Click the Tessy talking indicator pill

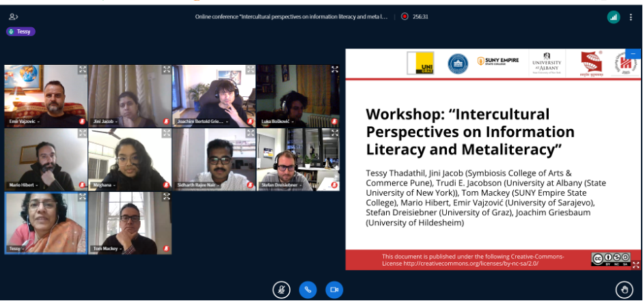pyautogui.click(x=20, y=31)
